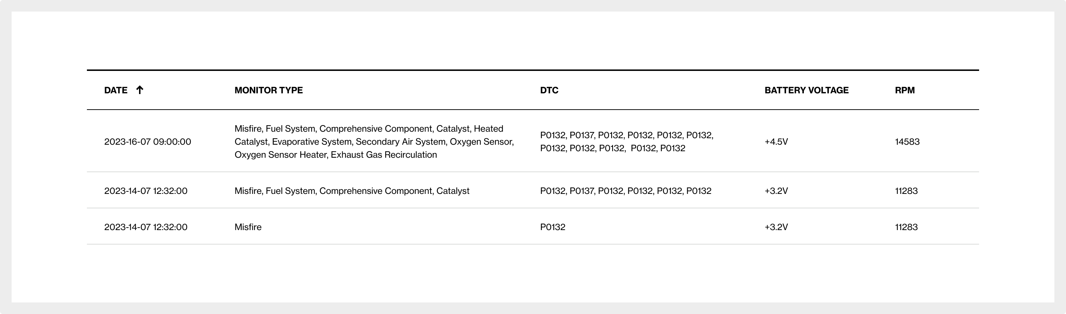Sort by the DATE column header
Image resolution: width=1066 pixels, height=314 pixels.
116,90
